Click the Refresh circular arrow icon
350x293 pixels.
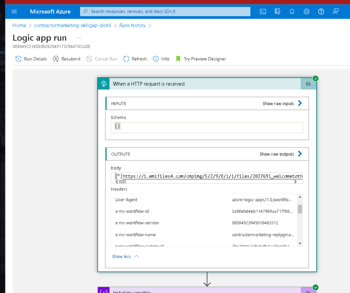coord(126,59)
